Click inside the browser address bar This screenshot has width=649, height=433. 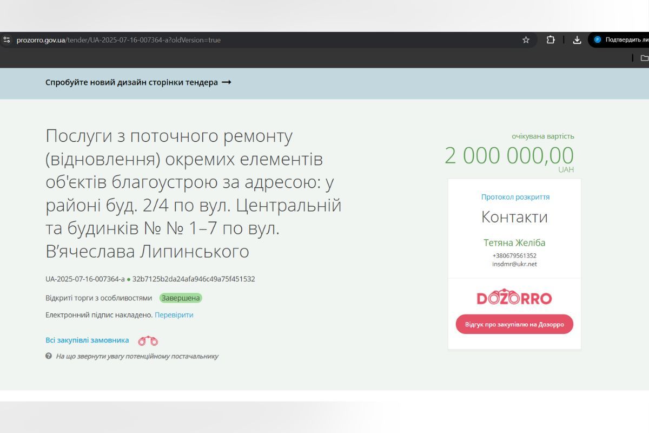(x=216, y=40)
